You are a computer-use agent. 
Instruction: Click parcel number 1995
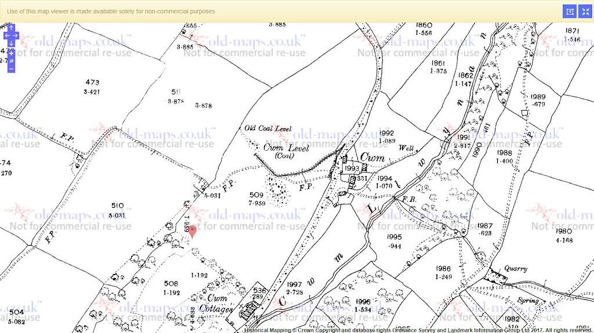394,237
